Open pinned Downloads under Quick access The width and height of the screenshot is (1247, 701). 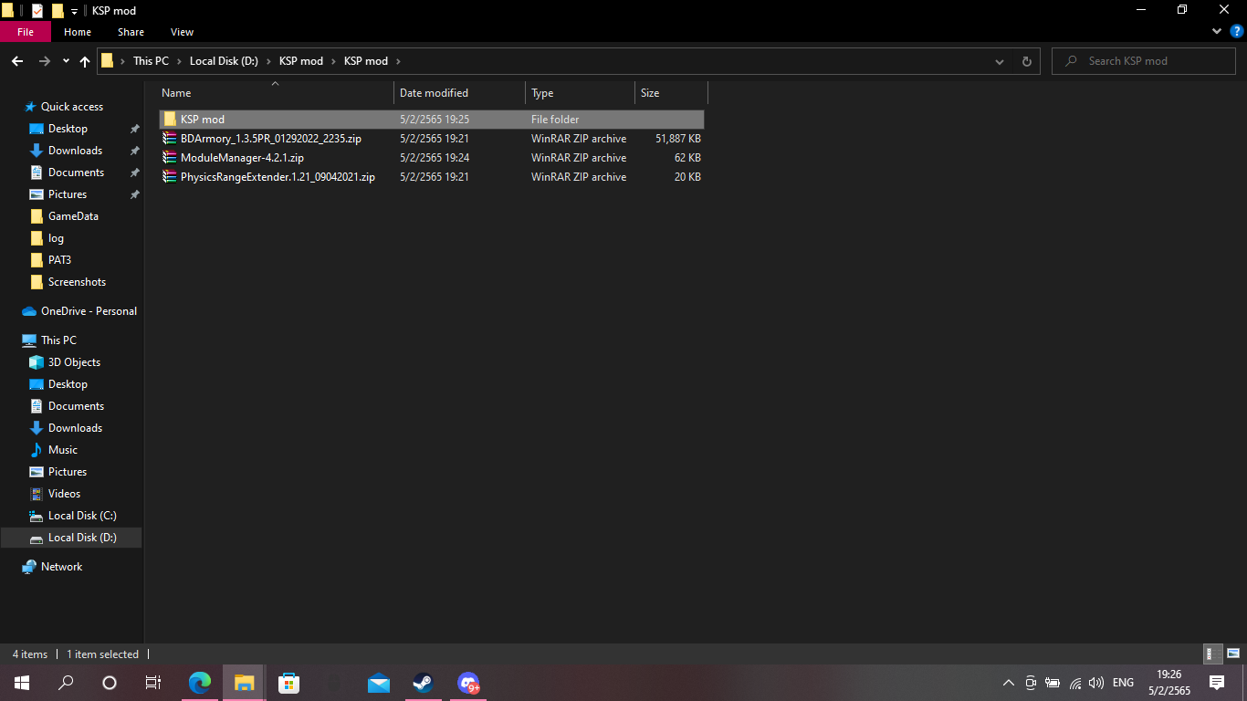point(75,151)
